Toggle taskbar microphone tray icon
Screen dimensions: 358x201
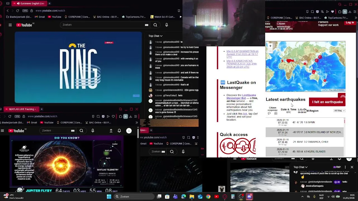(314, 197)
